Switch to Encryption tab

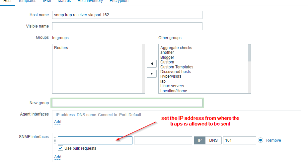click(119, 1)
